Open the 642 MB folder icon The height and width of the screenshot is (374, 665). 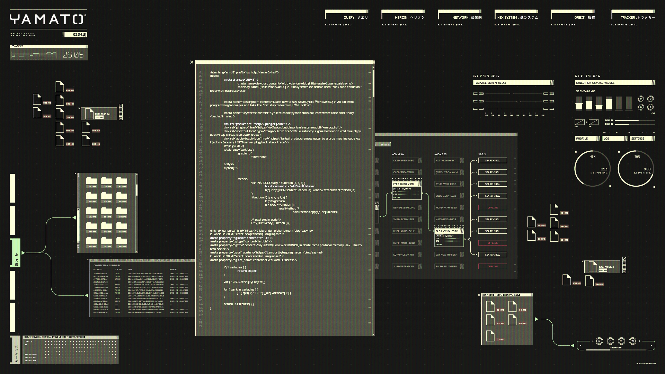(122, 180)
